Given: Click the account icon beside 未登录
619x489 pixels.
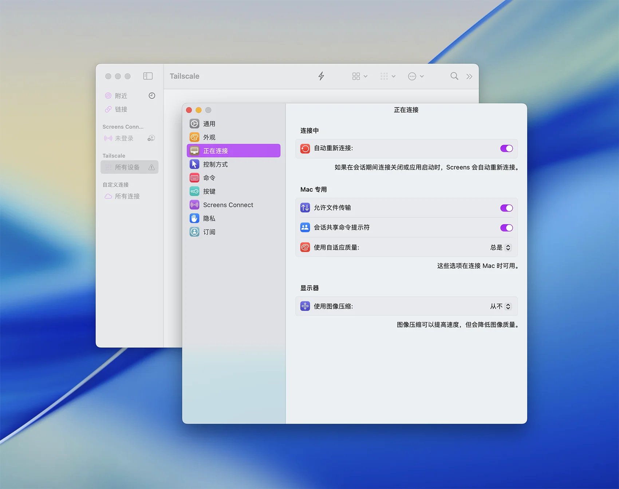Looking at the screenshot, I should point(151,138).
